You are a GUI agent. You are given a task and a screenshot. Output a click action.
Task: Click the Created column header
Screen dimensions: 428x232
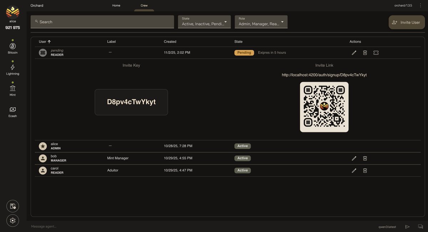coord(170,42)
